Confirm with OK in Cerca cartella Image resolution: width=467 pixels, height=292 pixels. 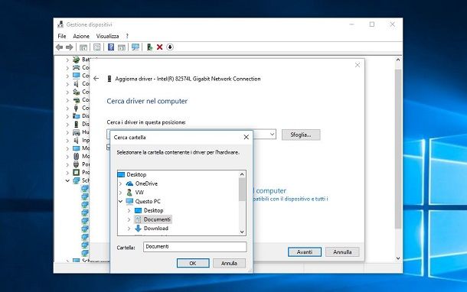click(x=193, y=263)
